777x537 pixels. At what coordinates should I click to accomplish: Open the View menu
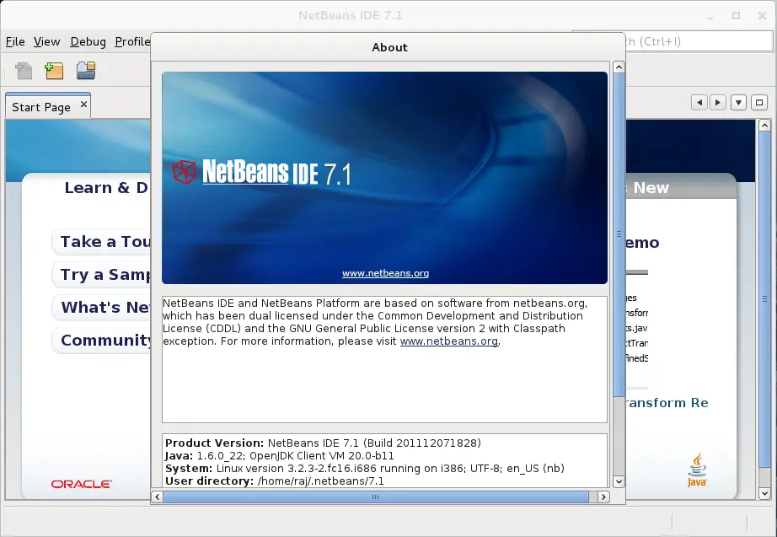[47, 41]
